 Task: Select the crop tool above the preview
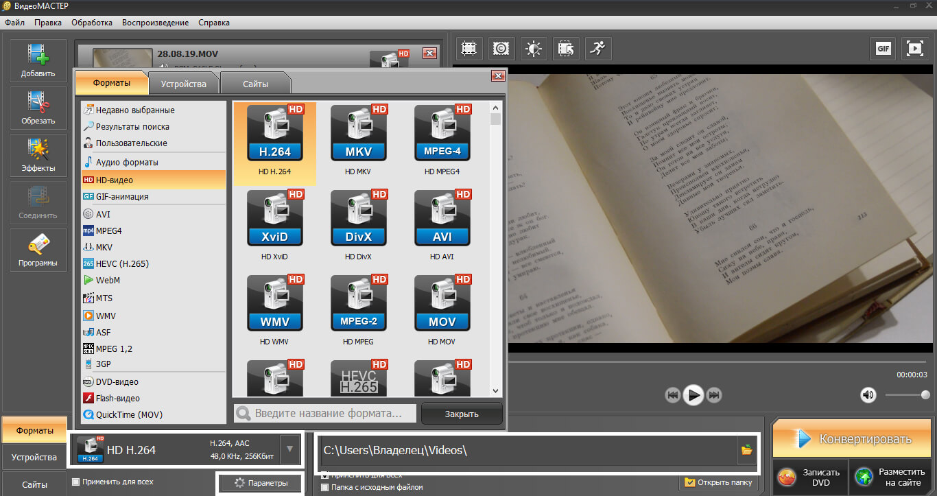point(469,49)
